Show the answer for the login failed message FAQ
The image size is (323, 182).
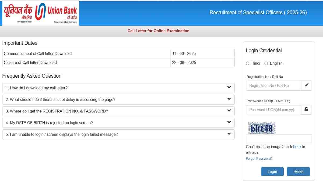[x=118, y=134]
